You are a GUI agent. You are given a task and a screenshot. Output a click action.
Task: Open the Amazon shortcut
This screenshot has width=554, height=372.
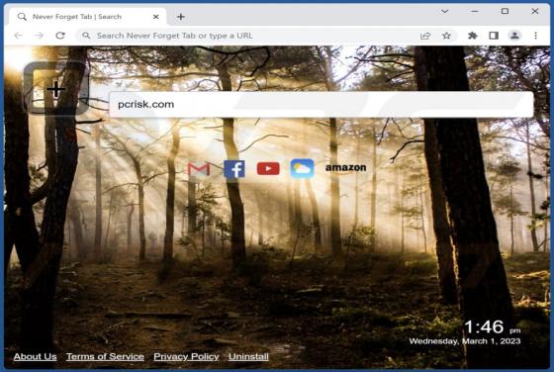(x=345, y=168)
